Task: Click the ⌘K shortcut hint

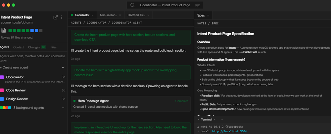Action: 197,5
